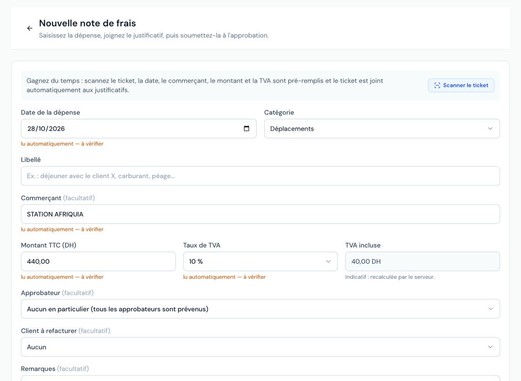
Task: Click the Montant TTC input showing 440,00
Action: [98, 262]
